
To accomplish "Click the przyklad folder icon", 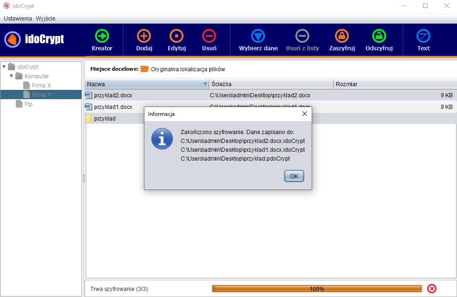I will [89, 118].
